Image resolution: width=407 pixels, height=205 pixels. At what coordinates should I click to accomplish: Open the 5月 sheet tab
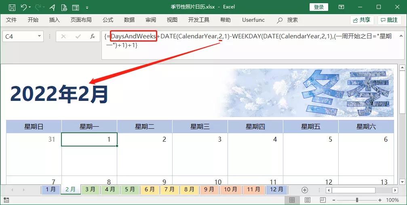pos(130,189)
